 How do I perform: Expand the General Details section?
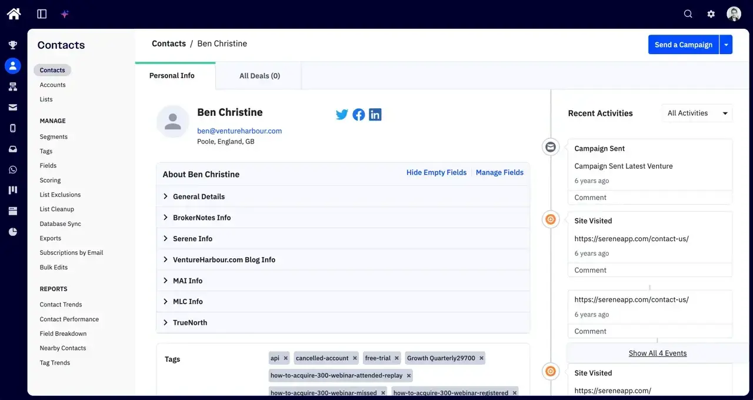pos(343,196)
